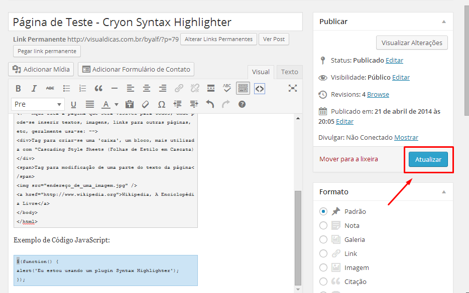Click Adicionar Mídia button
This screenshot has height=293, width=469.
tap(41, 69)
